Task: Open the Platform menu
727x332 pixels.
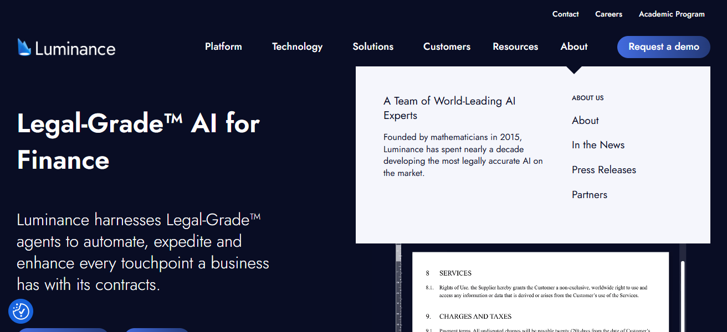Action: click(x=223, y=46)
